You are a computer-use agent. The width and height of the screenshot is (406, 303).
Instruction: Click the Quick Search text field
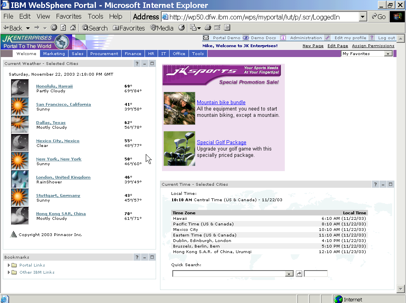coord(316,274)
